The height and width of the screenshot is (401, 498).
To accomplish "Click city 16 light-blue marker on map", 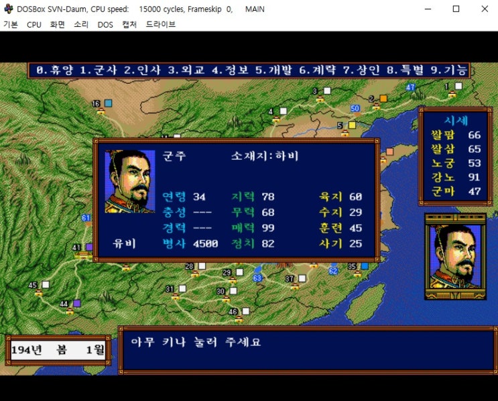I will tap(109, 103).
